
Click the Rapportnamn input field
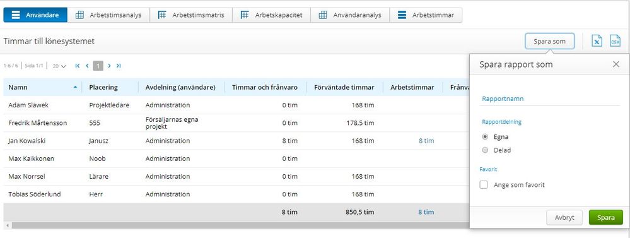pos(550,98)
